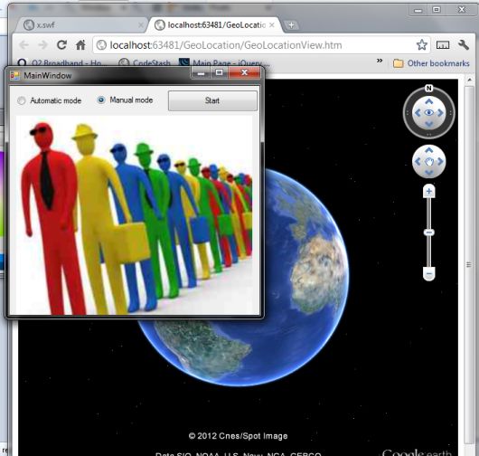Close the Chrome browser window
Image resolution: width=479 pixels, height=456 pixels.
click(x=462, y=9)
